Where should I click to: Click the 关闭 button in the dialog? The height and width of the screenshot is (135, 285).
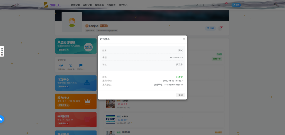(180, 95)
